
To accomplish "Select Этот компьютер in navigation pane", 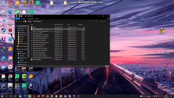I will click(22, 49).
